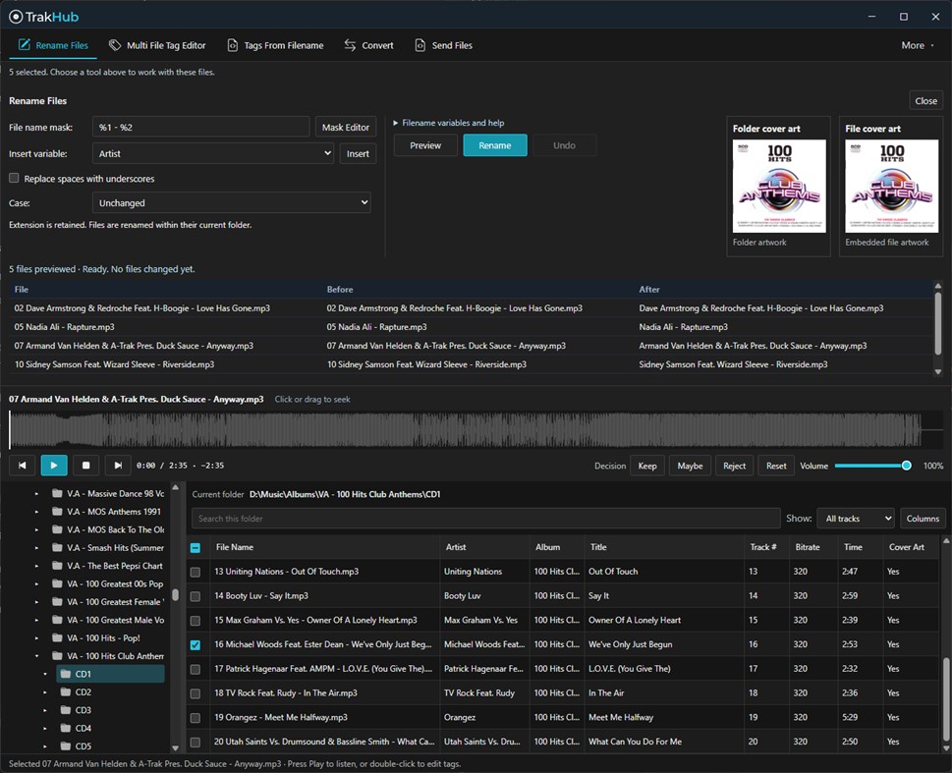Adjust the Volume slider
The width and height of the screenshot is (952, 773).
click(871, 466)
